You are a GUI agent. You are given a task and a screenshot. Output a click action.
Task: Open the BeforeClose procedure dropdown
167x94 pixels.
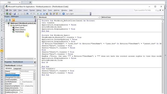point(161,17)
